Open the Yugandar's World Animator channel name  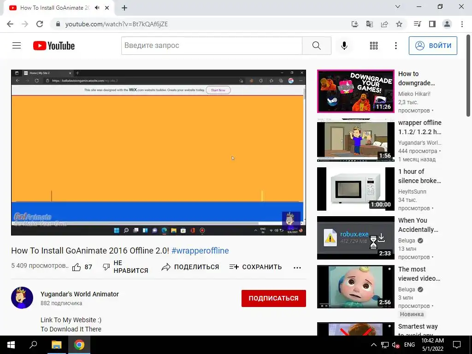click(x=80, y=294)
